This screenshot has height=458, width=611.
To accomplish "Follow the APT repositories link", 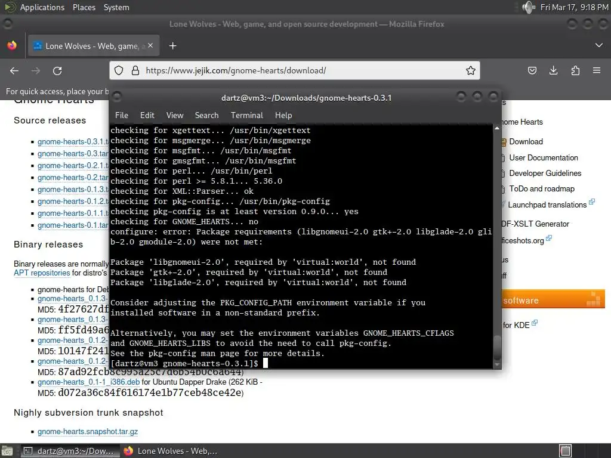I will click(x=42, y=273).
